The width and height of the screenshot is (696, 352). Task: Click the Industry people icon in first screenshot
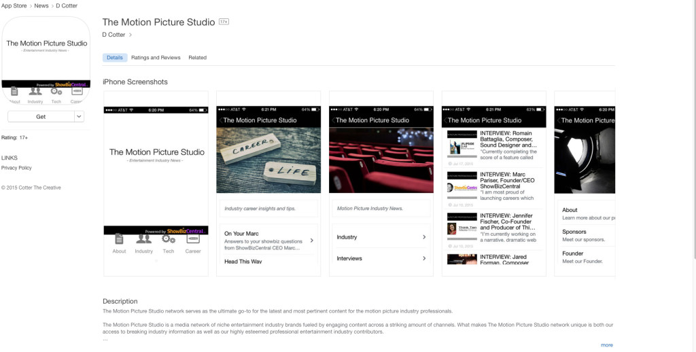click(143, 239)
